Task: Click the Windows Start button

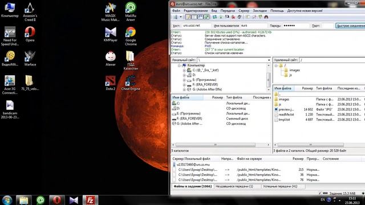Action: [7, 200]
